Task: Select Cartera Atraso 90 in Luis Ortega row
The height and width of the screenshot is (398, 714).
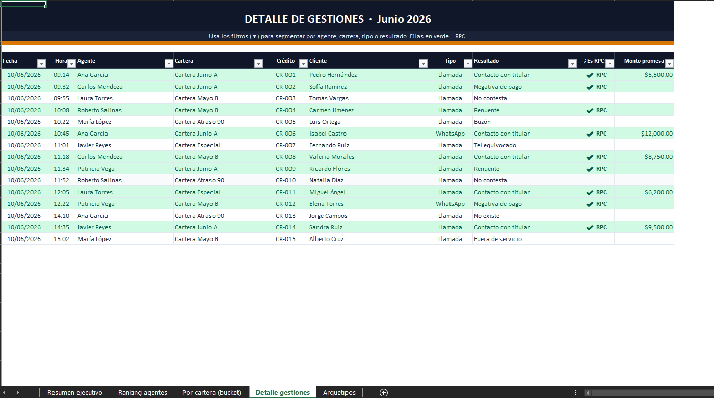Action: click(218, 122)
